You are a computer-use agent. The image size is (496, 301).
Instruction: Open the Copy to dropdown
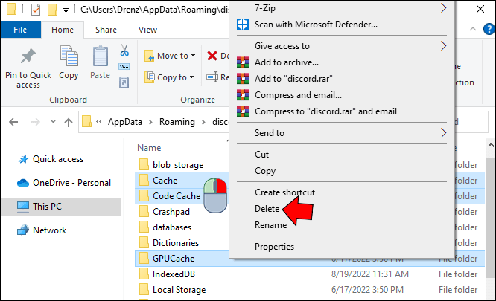[170, 77]
